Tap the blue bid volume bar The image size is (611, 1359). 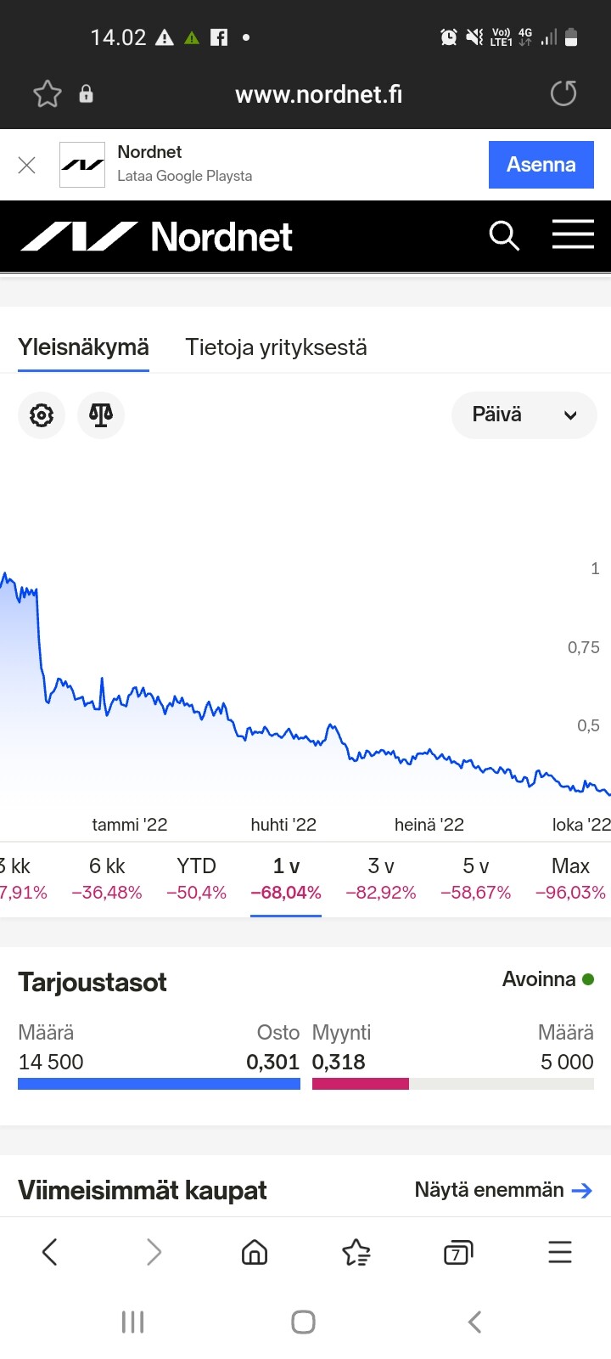[159, 1084]
